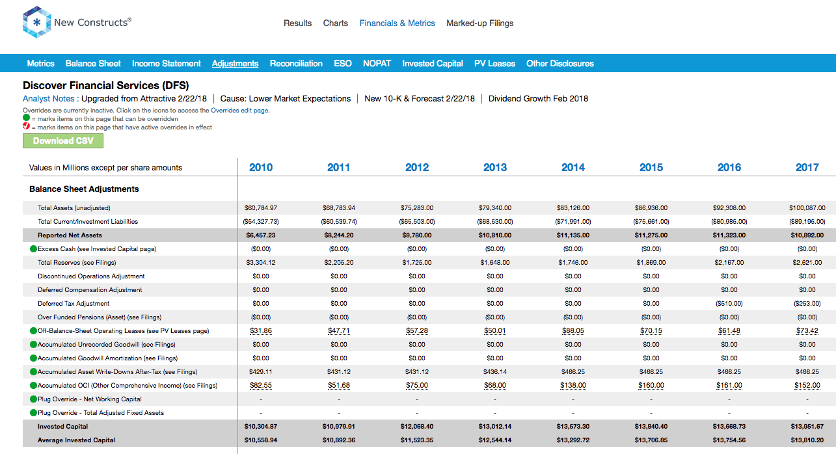Click green icon for Plug Override - Total Adjusted Fixed Assets

(x=33, y=413)
